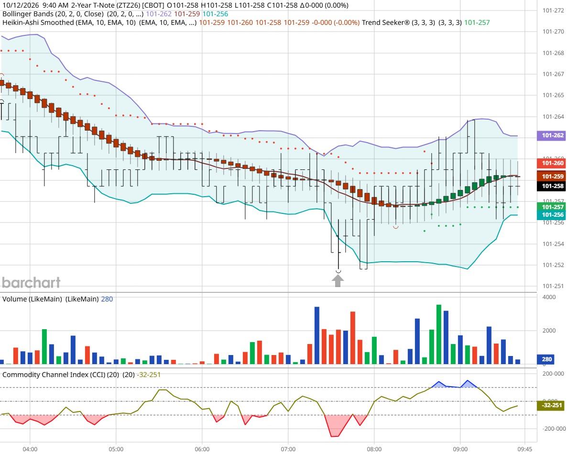Click the teal 101-256 value in Bollinger legend
This screenshot has width=568, height=456.
point(215,14)
